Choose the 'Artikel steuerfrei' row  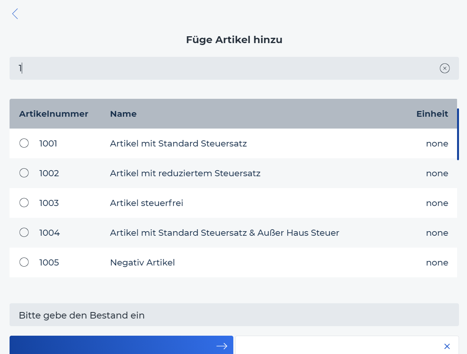(x=233, y=203)
